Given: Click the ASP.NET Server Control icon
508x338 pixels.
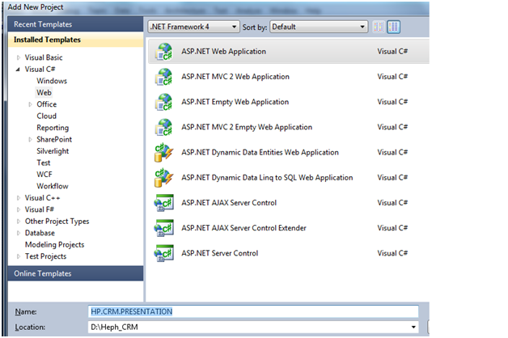Looking at the screenshot, I should [164, 254].
